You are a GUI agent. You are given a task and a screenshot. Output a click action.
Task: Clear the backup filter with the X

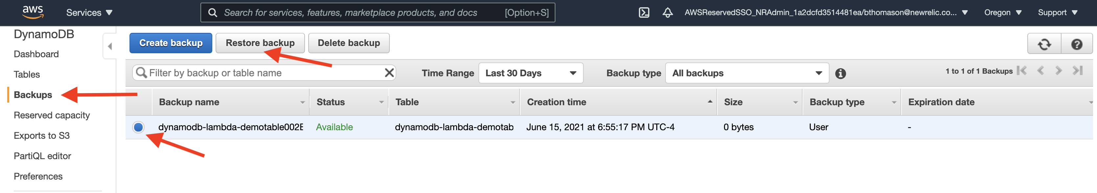point(389,73)
